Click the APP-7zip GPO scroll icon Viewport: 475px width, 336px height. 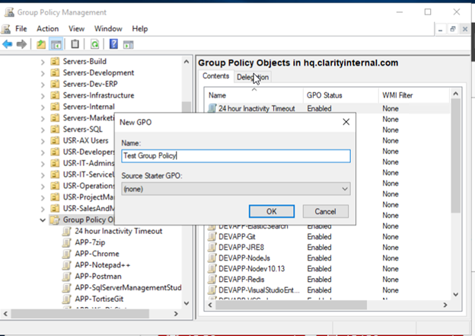point(66,242)
